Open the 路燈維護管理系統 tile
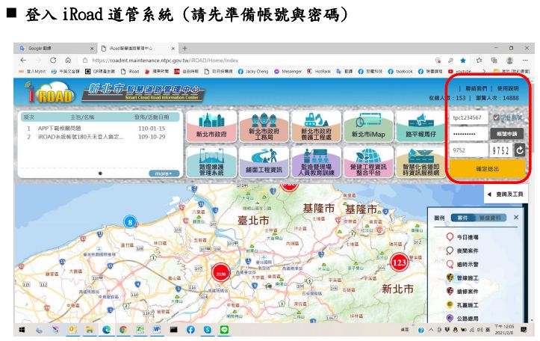This screenshot has height=341, width=540. click(211, 162)
